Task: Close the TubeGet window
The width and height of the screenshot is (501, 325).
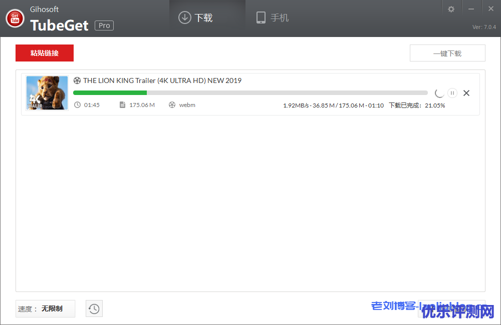Action: click(491, 9)
